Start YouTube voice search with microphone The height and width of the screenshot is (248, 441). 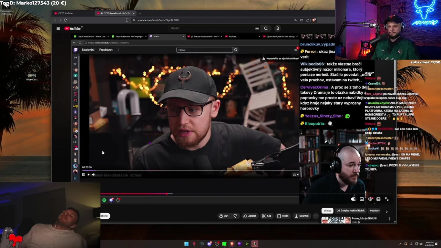[x=277, y=28]
